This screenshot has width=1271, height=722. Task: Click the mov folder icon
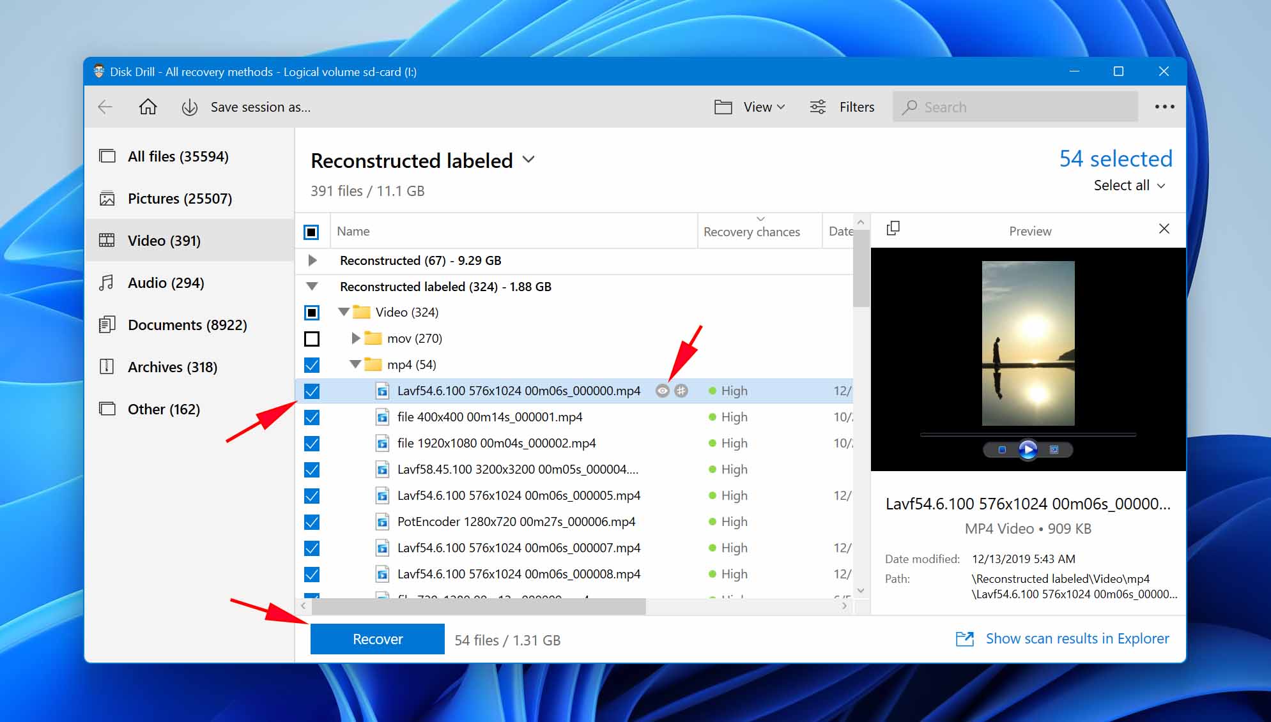tap(373, 338)
